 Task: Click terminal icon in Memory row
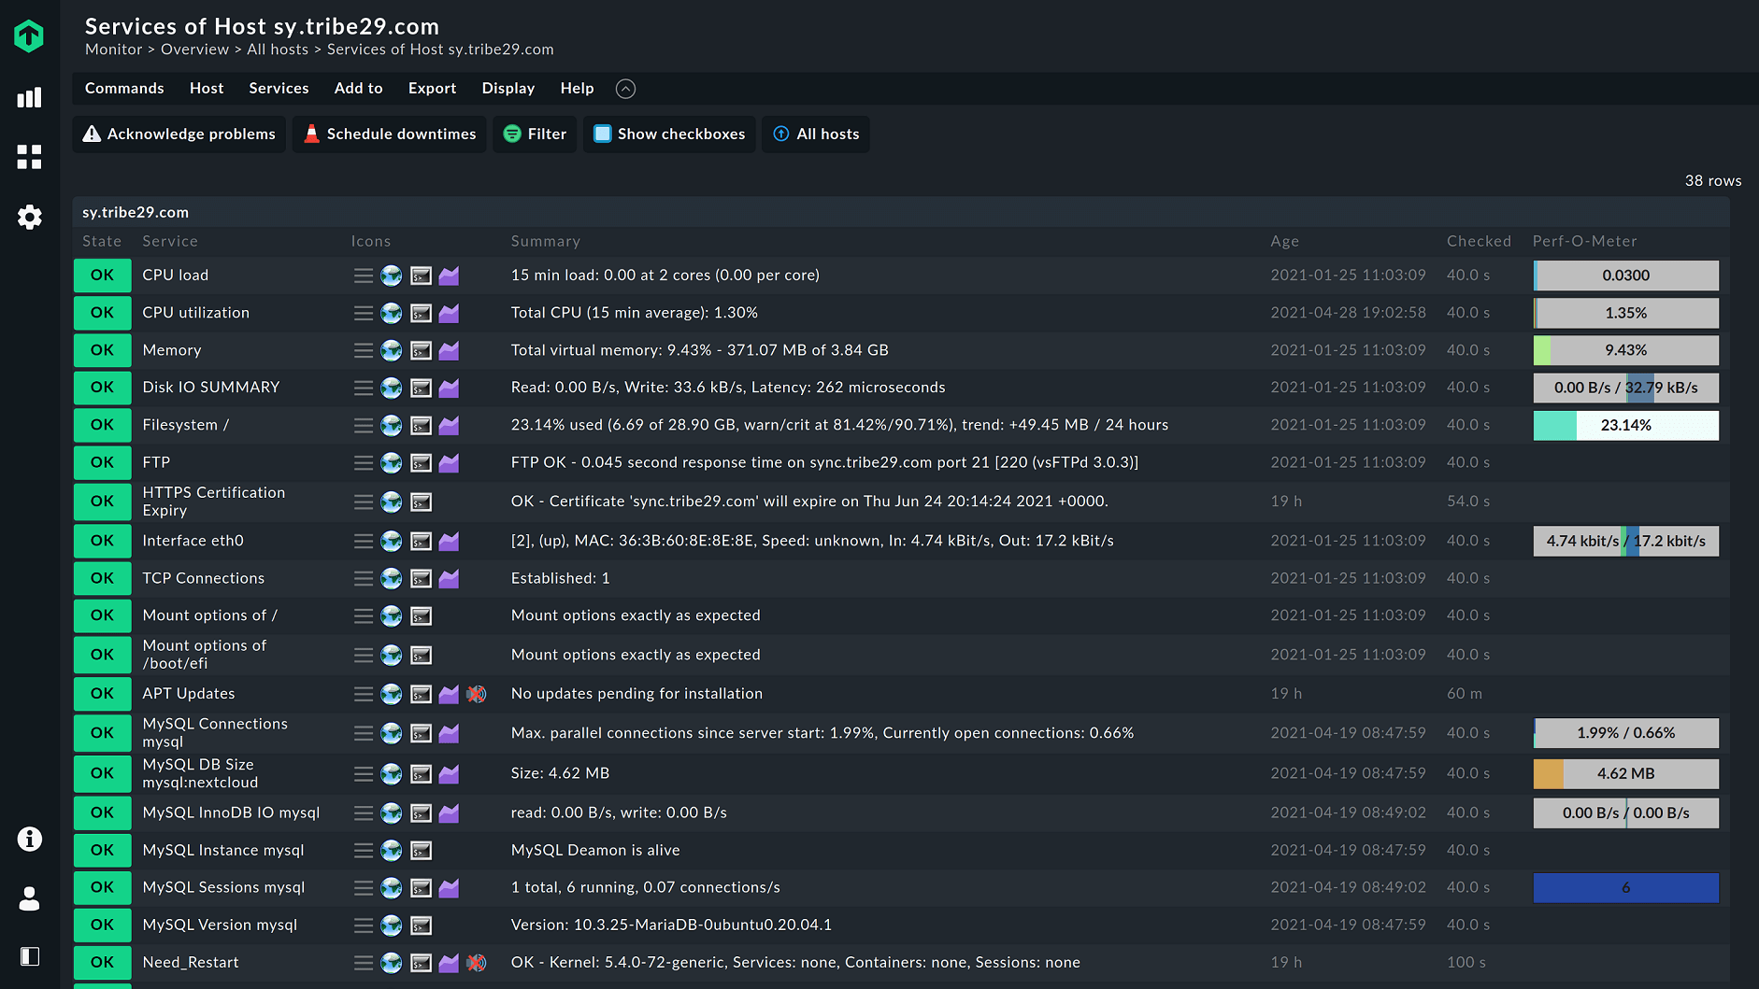(422, 350)
